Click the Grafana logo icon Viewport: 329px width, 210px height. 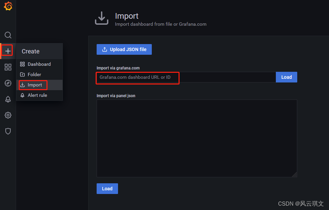coord(8,6)
